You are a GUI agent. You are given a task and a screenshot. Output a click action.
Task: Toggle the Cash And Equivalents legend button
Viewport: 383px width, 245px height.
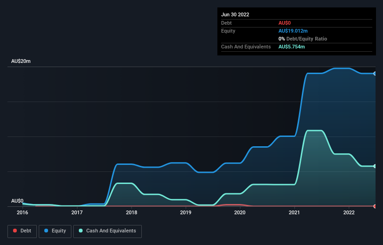(107, 231)
